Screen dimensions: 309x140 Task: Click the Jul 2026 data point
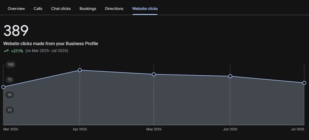click(304, 83)
